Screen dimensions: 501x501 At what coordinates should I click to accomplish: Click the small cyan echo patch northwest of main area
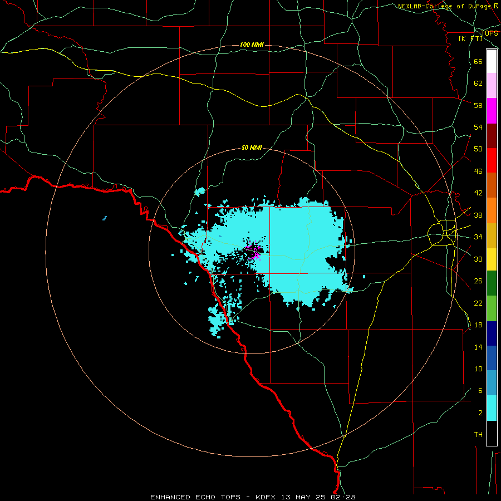click(x=199, y=191)
